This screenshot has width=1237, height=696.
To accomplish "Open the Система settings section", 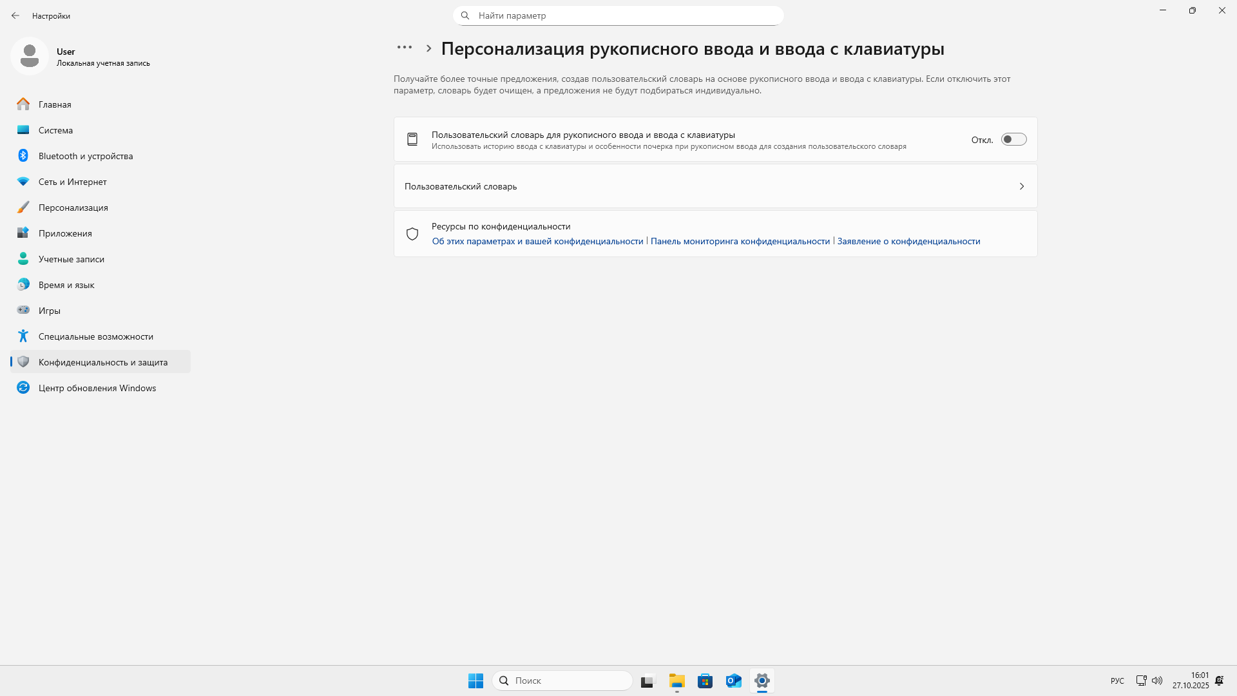I will 56,130.
